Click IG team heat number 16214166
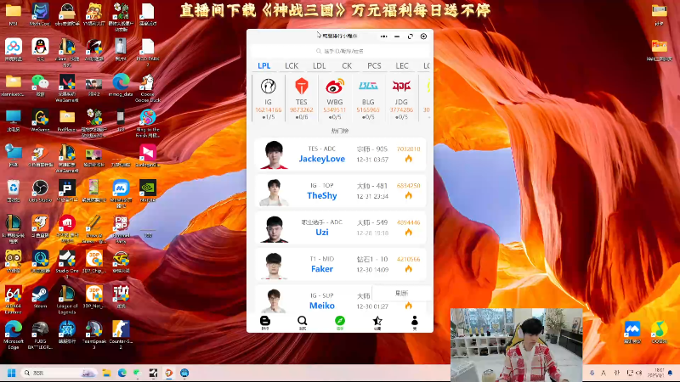The width and height of the screenshot is (680, 382). point(268,110)
